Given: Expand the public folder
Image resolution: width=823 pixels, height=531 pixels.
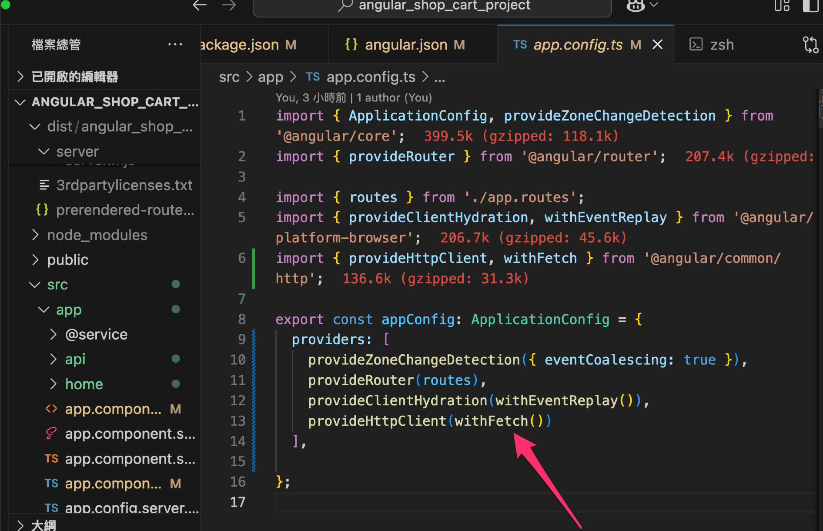Looking at the screenshot, I should click(67, 260).
